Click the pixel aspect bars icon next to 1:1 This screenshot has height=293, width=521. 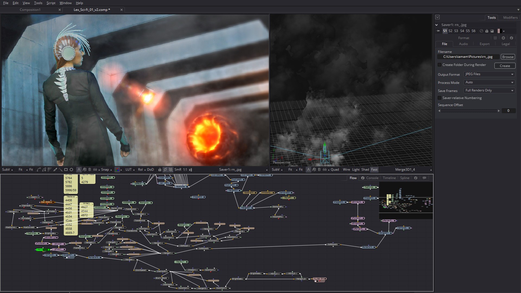coord(190,170)
